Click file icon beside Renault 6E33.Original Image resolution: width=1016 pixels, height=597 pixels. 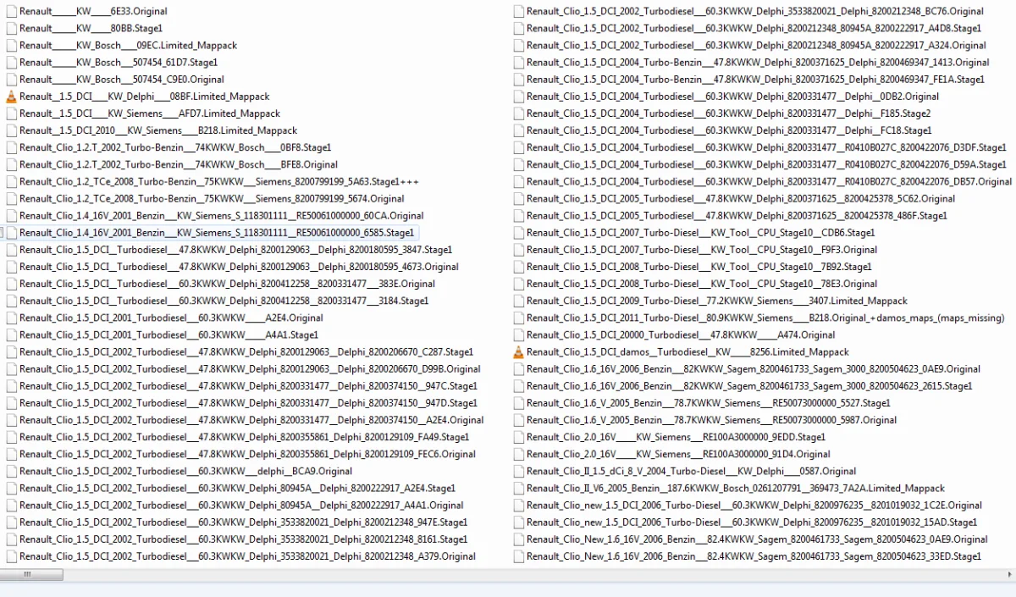(x=11, y=12)
